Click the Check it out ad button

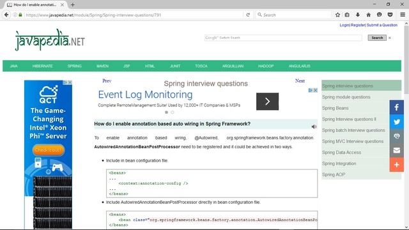click(x=49, y=150)
